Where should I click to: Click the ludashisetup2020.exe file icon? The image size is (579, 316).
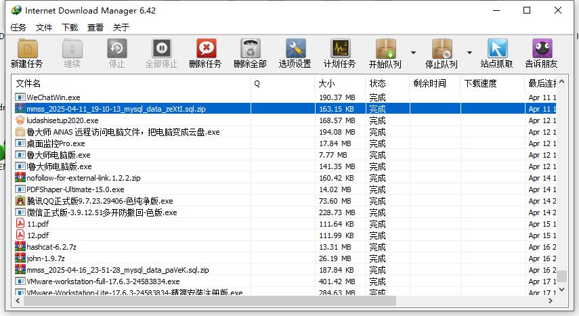(x=20, y=120)
